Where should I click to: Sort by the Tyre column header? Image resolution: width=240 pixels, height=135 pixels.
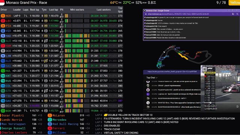click(44, 10)
